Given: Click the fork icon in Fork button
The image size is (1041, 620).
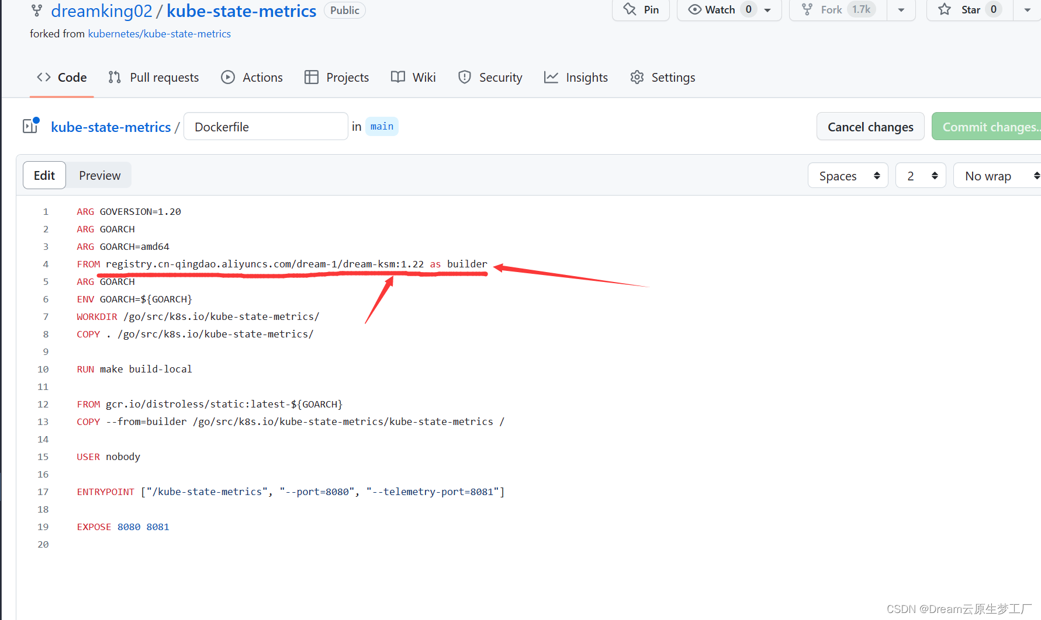Looking at the screenshot, I should [807, 9].
